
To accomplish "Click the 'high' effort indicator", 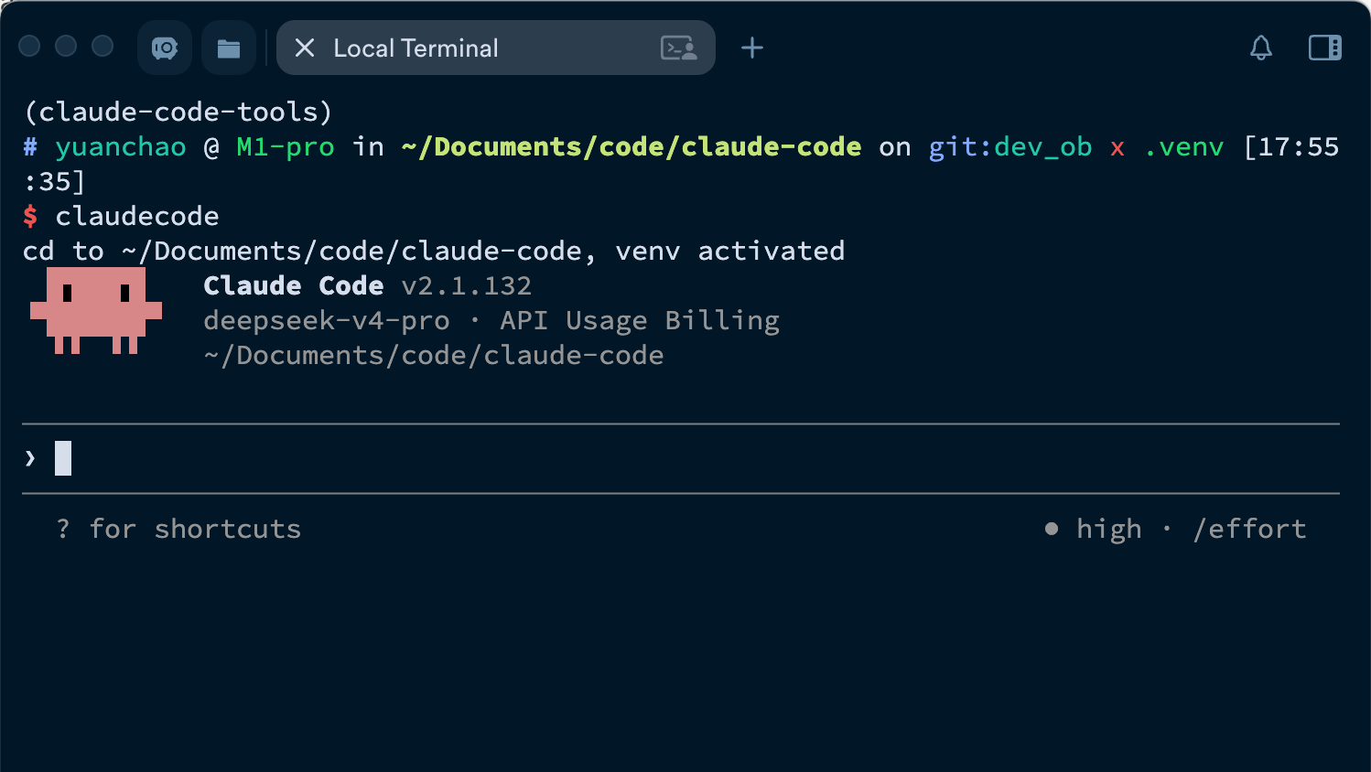I will [1109, 529].
